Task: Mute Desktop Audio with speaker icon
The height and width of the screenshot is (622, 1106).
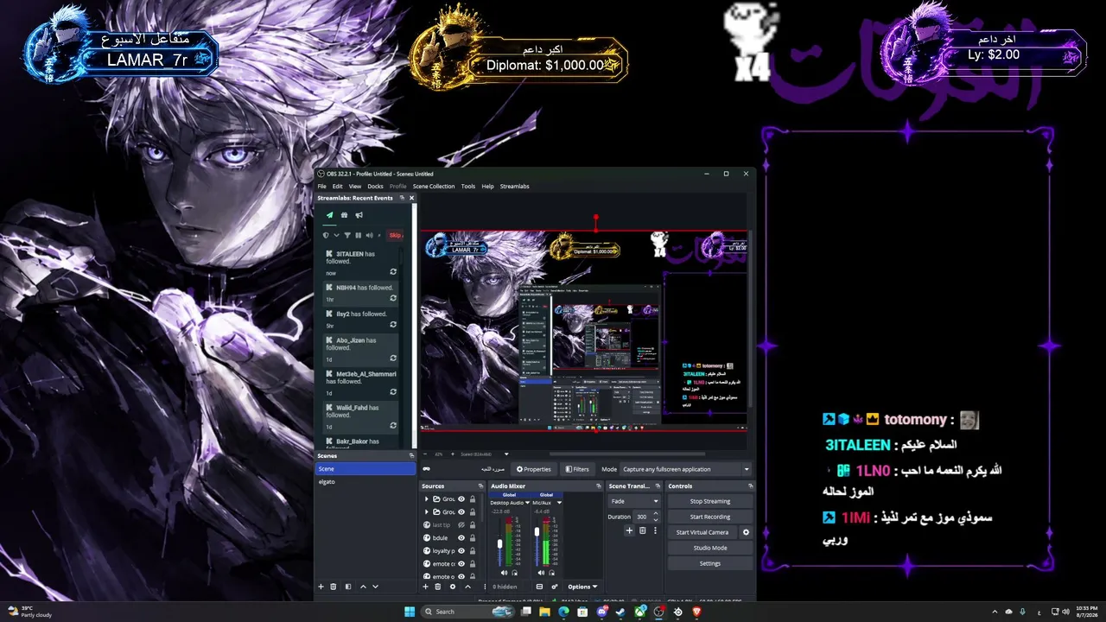Action: click(505, 573)
